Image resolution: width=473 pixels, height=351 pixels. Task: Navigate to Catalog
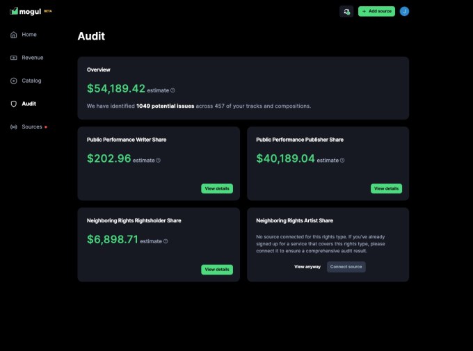(31, 81)
